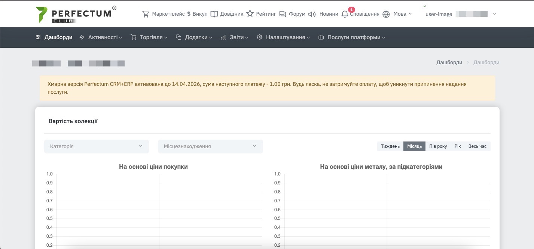Open the Форум chat bubbles icon
534x249 pixels.
coord(283,14)
